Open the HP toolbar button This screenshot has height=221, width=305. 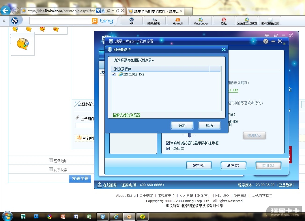[132, 21]
